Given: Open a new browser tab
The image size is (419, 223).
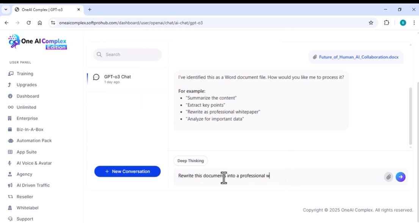Looking at the screenshot, I should pos(90,9).
